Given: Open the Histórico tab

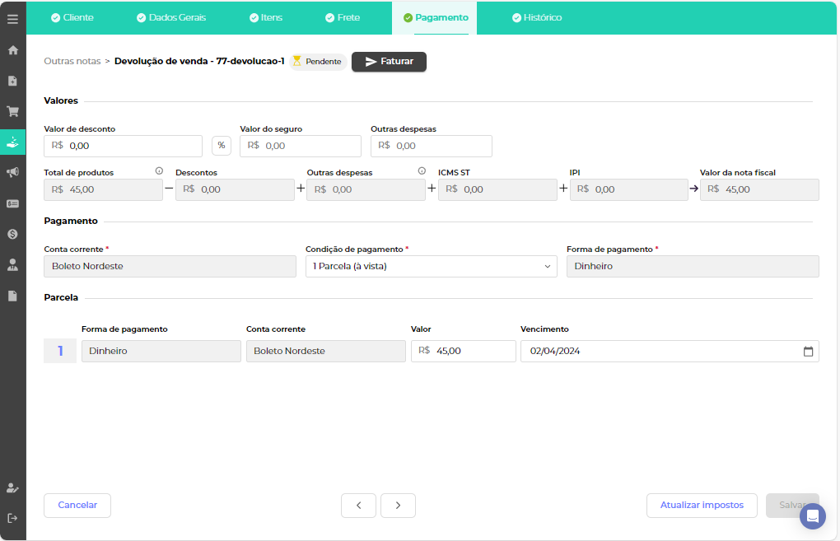Looking at the screenshot, I should pyautogui.click(x=536, y=17).
